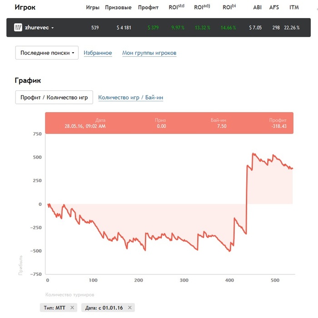Expand the Последние поиски dropdown
Viewport: 318px width, 318px height.
tap(47, 53)
